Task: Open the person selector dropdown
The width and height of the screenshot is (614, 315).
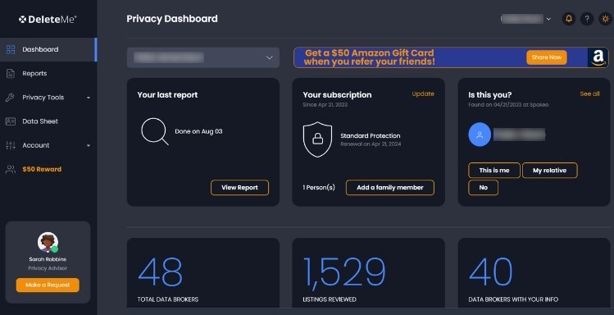Action: 202,57
